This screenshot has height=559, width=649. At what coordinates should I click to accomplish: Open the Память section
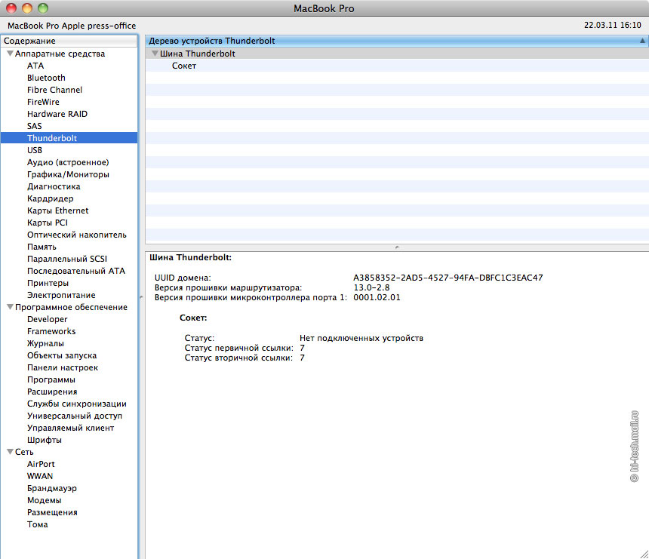pos(42,247)
